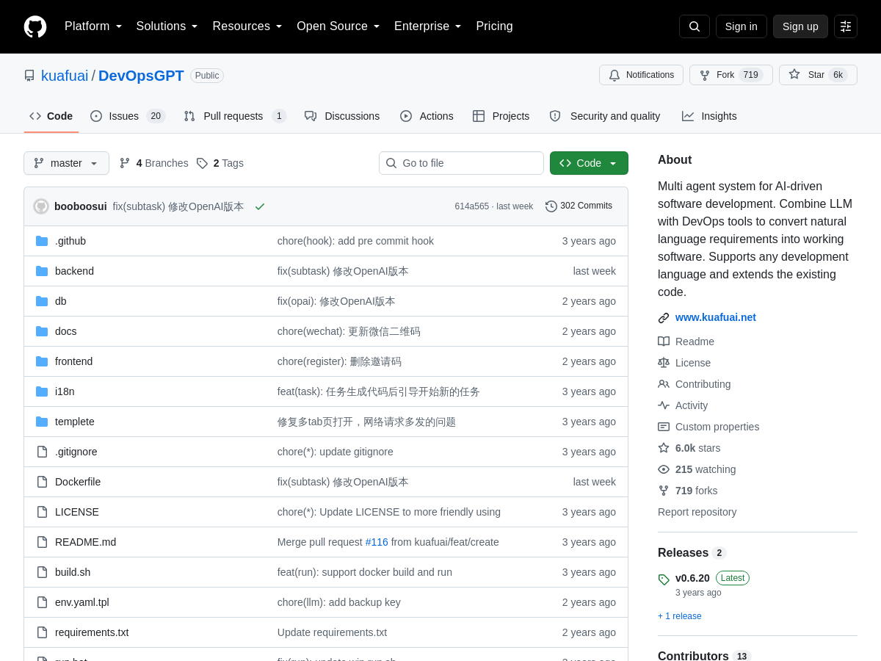Click the booboosui avatar image

pyautogui.click(x=41, y=206)
